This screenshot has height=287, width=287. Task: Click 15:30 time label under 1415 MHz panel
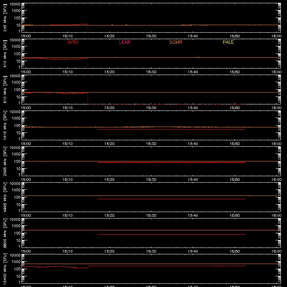click(x=151, y=144)
